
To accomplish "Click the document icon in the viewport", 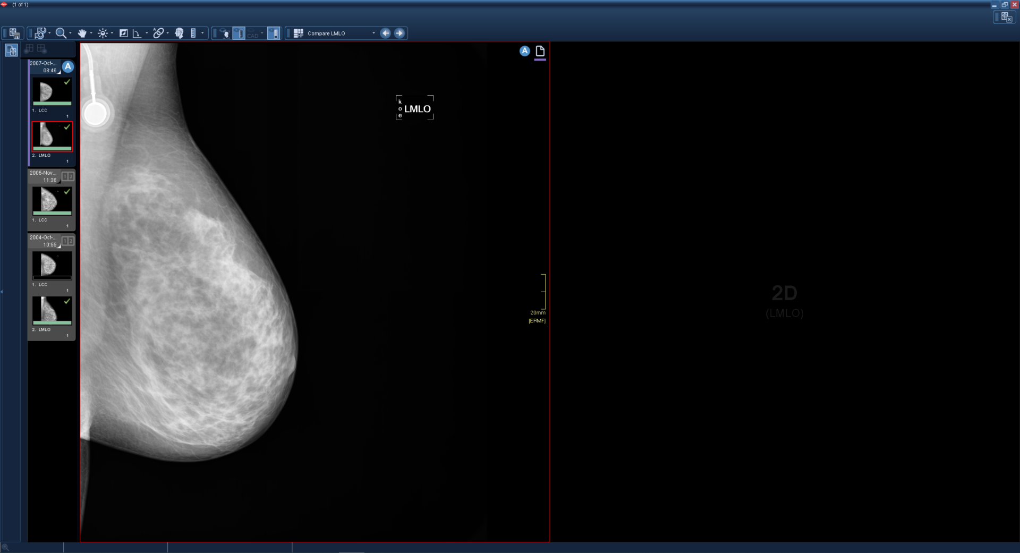I will (x=540, y=52).
